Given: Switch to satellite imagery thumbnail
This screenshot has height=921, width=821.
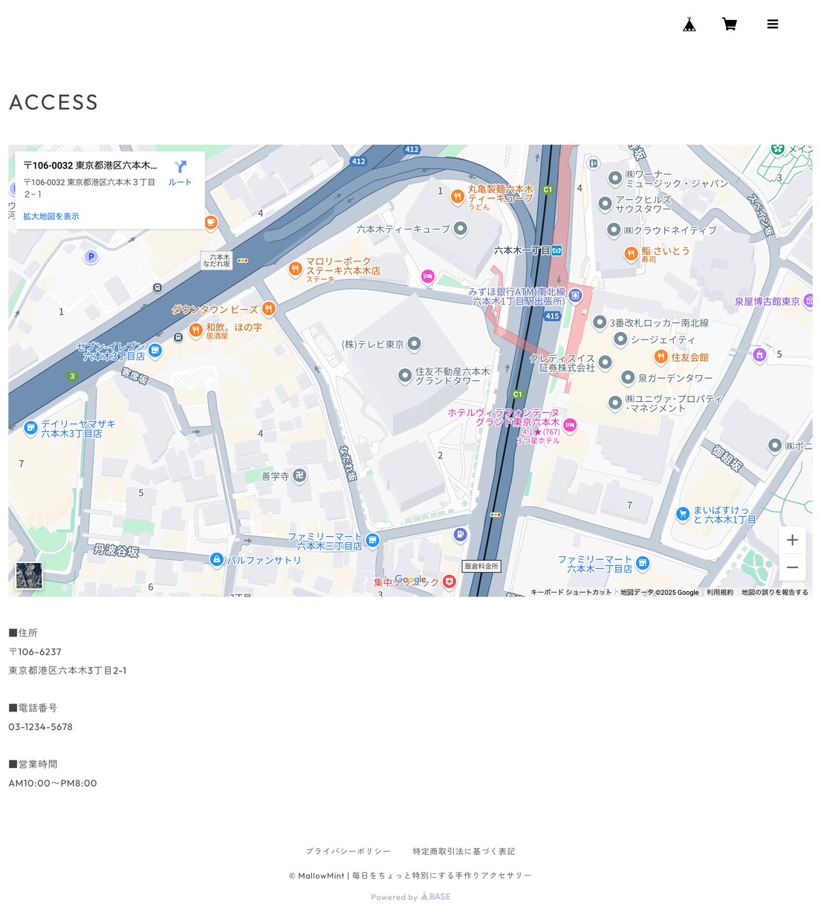Looking at the screenshot, I should tap(29, 576).
